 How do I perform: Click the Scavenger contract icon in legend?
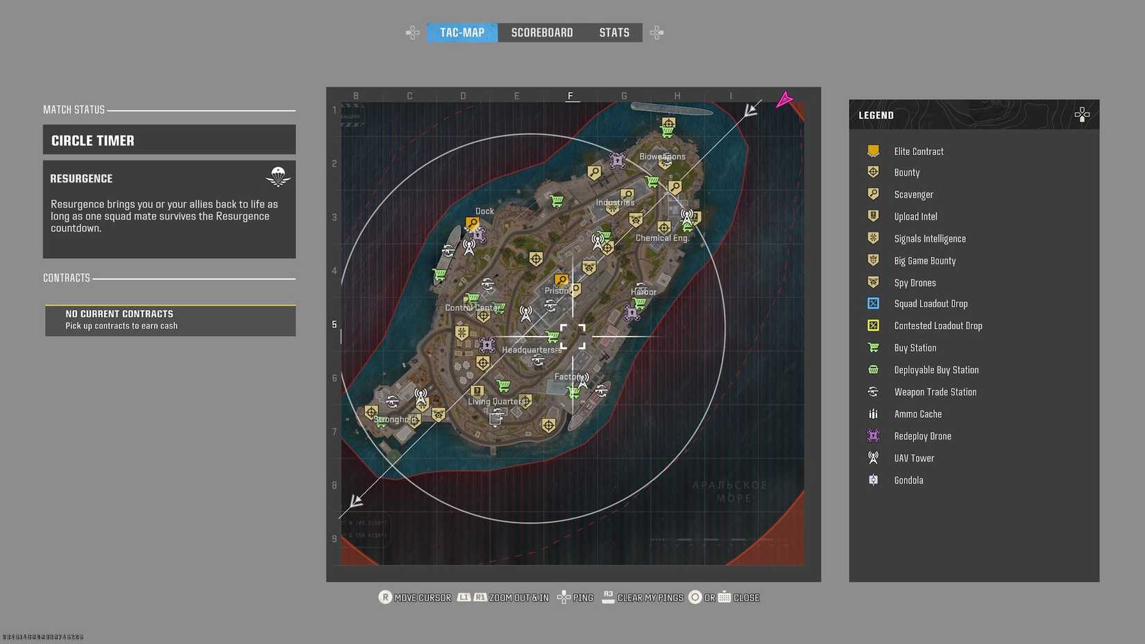[873, 194]
